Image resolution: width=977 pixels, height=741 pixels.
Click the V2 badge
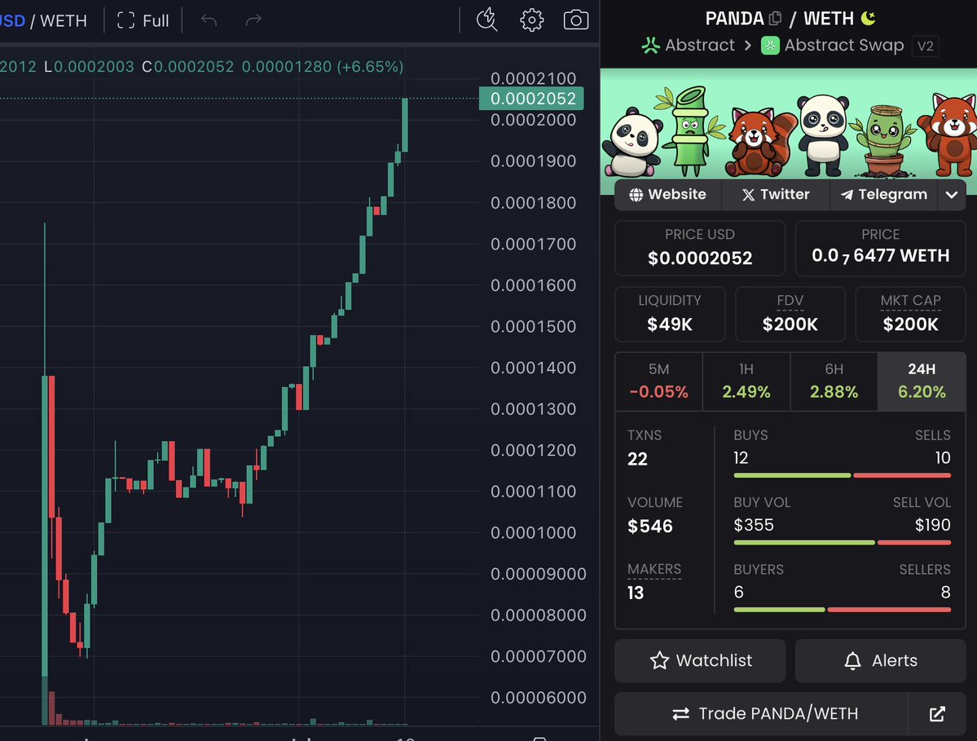(x=926, y=46)
